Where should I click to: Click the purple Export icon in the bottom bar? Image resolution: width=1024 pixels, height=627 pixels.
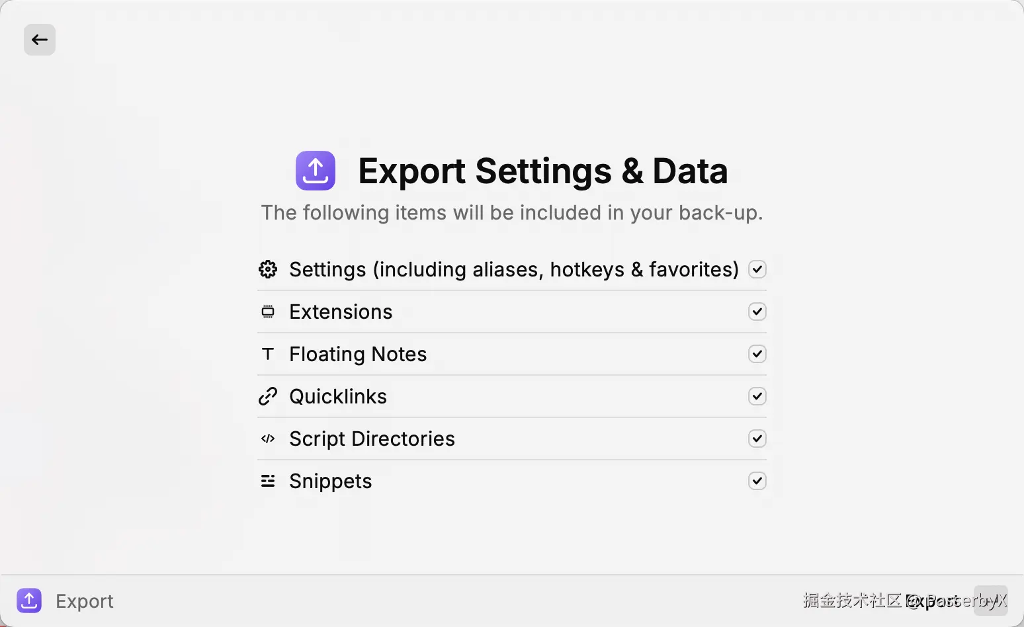[29, 601]
